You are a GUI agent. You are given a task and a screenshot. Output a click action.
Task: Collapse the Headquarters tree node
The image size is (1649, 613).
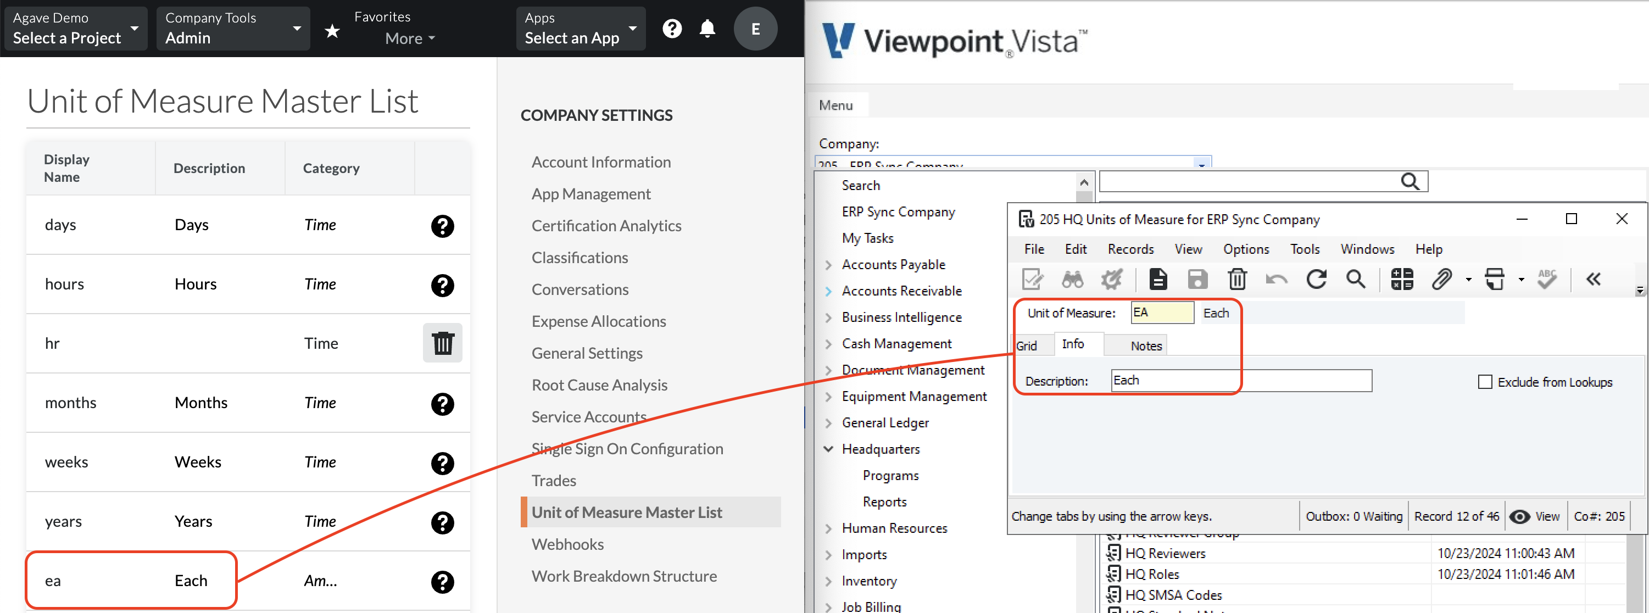click(x=828, y=450)
